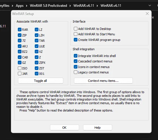This screenshot has height=140, width=158.
Task: Uncheck the RAR association checkbox
Action: pos(20,30)
